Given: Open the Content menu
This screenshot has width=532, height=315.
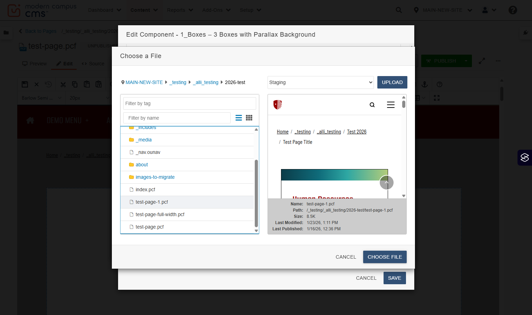Looking at the screenshot, I should pos(144,10).
